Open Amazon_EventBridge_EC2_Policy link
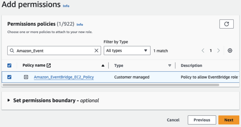 tap(64, 77)
